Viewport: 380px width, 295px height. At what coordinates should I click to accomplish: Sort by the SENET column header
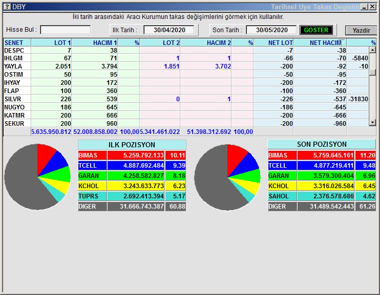click(17, 43)
